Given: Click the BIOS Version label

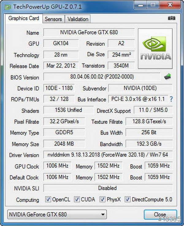Looking at the screenshot, I should click(25, 78).
